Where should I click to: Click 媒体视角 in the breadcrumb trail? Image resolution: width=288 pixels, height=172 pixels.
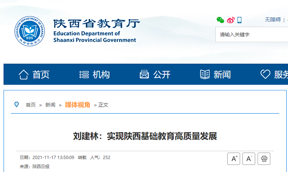pyautogui.click(x=78, y=105)
